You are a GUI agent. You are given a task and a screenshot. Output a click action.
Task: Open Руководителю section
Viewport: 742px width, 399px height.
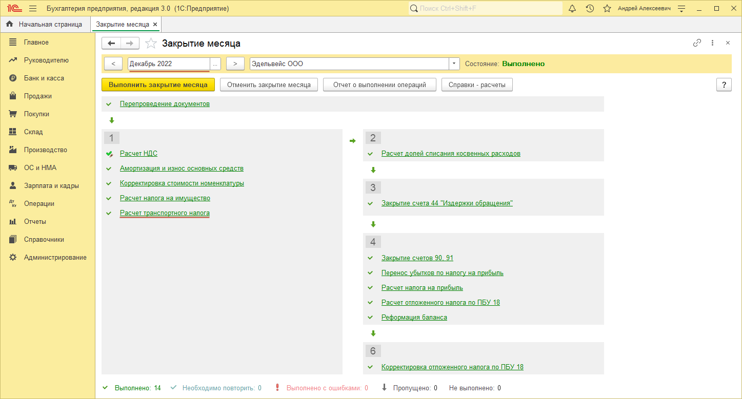[46, 60]
